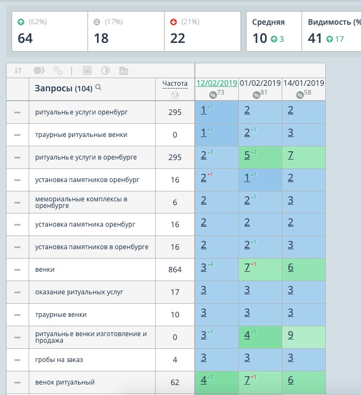361x395 pixels.
Task: Click the percent icon under 14/01/2019
Action: [300, 95]
